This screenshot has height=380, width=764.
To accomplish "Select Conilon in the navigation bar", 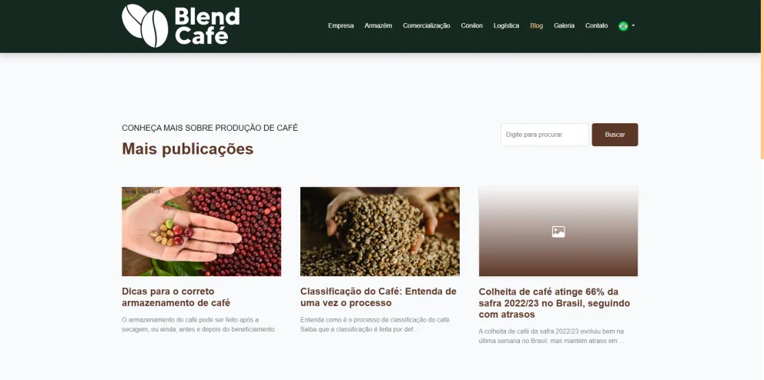I will (471, 26).
